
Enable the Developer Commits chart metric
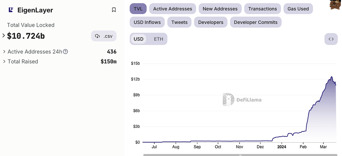(x=255, y=22)
